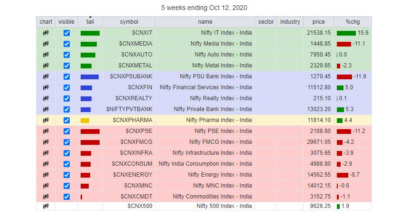Image resolution: width=418 pixels, height=217 pixels.
Task: Open chart icon for $CNXPSUBANK row
Action: click(46, 76)
